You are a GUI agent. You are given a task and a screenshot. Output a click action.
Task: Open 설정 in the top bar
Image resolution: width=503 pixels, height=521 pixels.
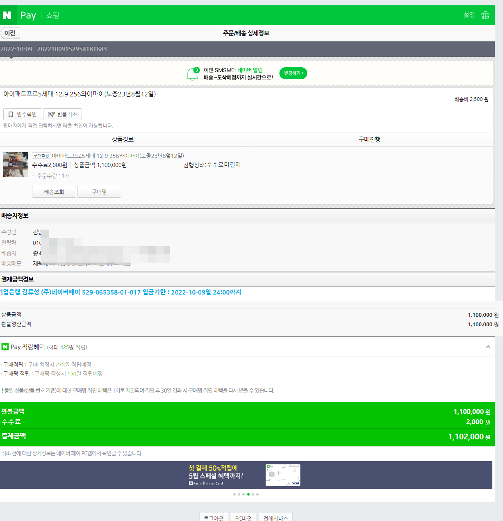tap(469, 15)
